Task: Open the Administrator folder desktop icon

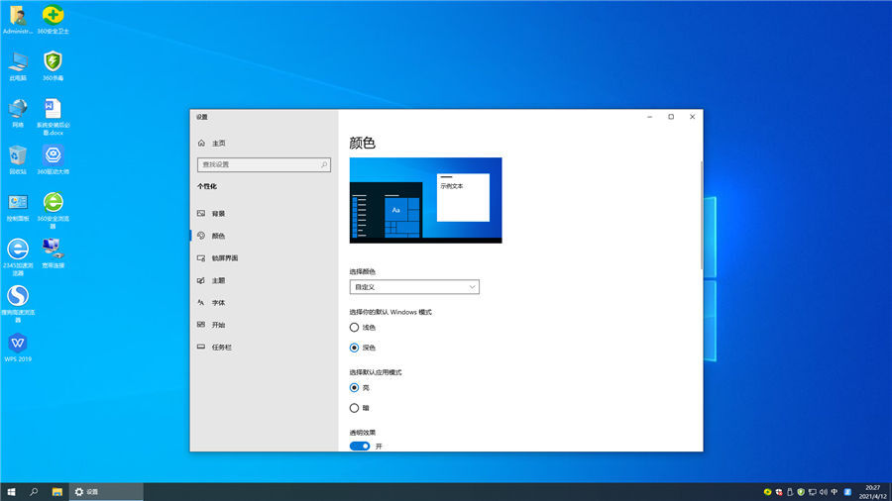Action: [x=18, y=20]
